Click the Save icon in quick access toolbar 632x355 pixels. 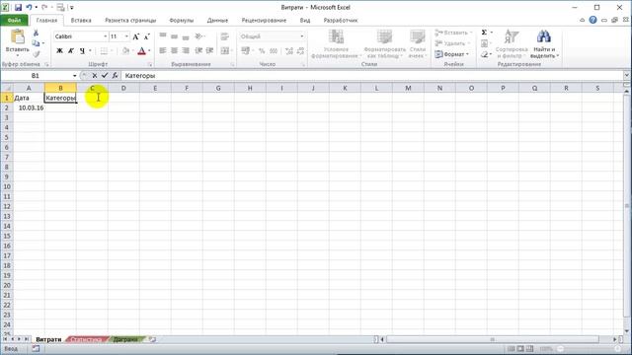coord(18,7)
